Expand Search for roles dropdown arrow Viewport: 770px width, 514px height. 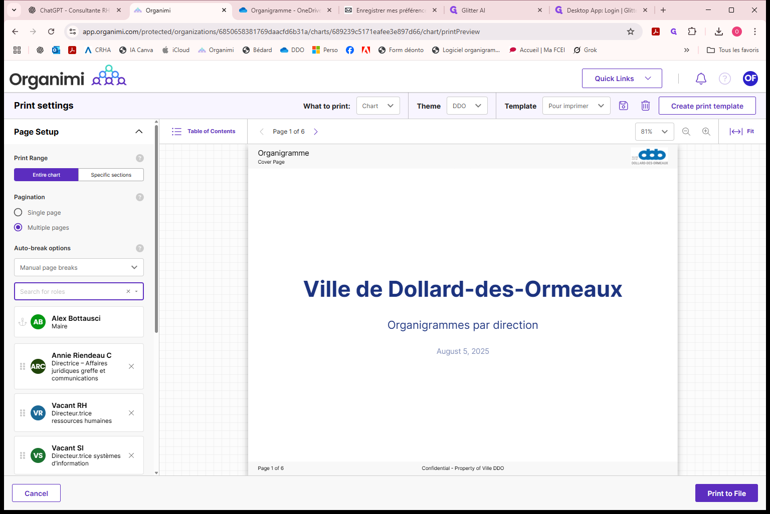136,291
